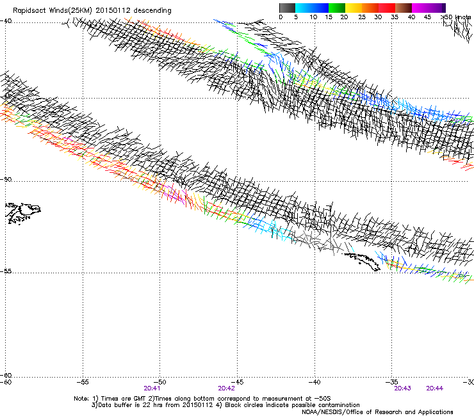Click the brown 35-40 knots legend segment
The image size is (474, 416).
pyautogui.click(x=404, y=8)
